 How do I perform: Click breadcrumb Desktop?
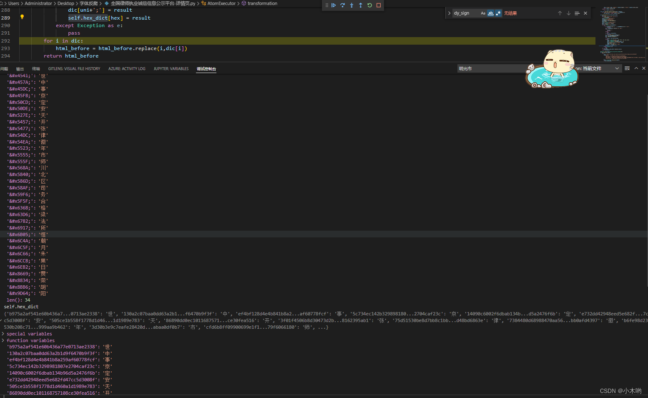point(66,3)
